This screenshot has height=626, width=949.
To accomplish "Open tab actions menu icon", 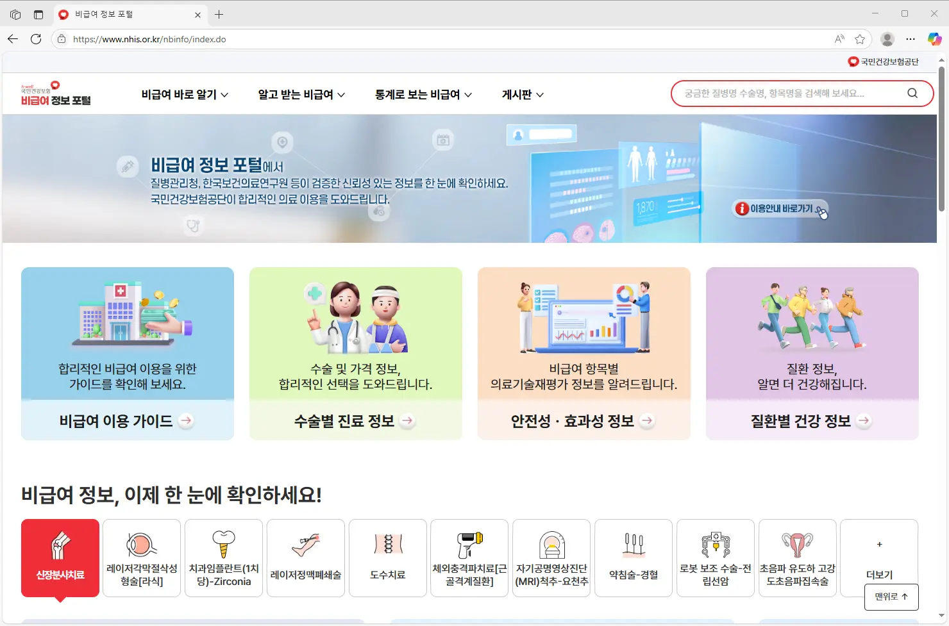I will [x=38, y=14].
